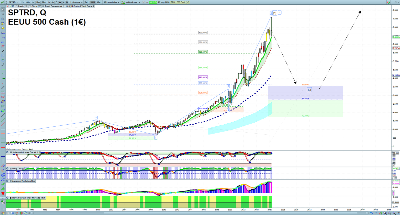The image size is (400, 215).
Task: Collapse the price bar up chevron
Action: (x=3, y=6)
